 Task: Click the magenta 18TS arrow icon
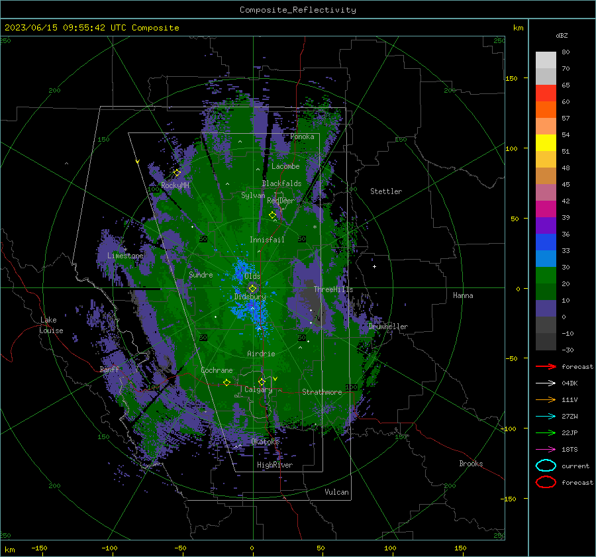(x=546, y=450)
